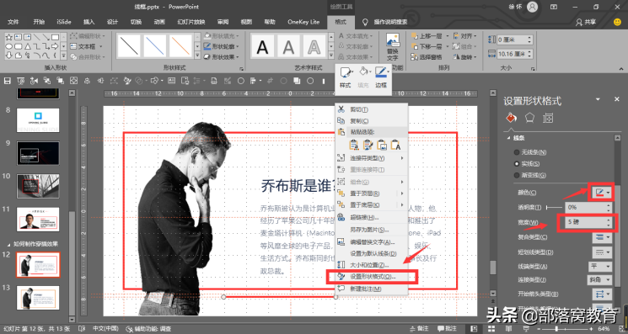Open 复合类型 compound type dropdown

[602, 237]
